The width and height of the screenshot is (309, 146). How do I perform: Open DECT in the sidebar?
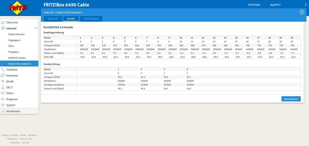9,87
